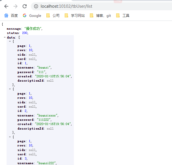Click the status value 200

click(x=25, y=33)
